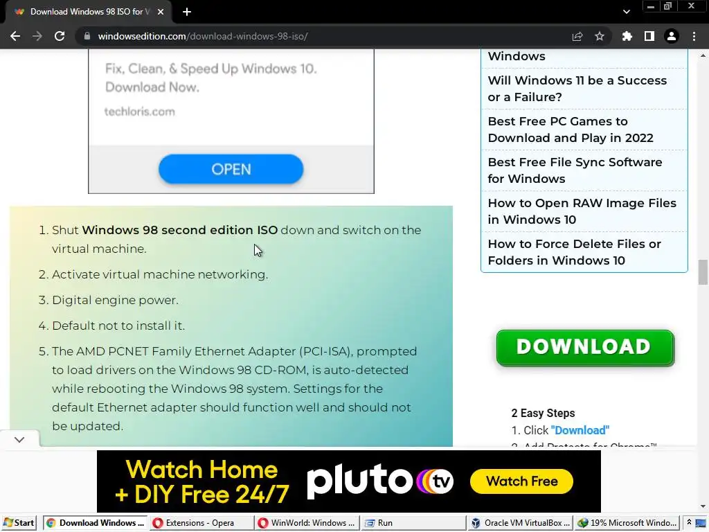Switch to WinWorld: Windows taskbar window
Screen dimensions: 709x532
[307, 523]
